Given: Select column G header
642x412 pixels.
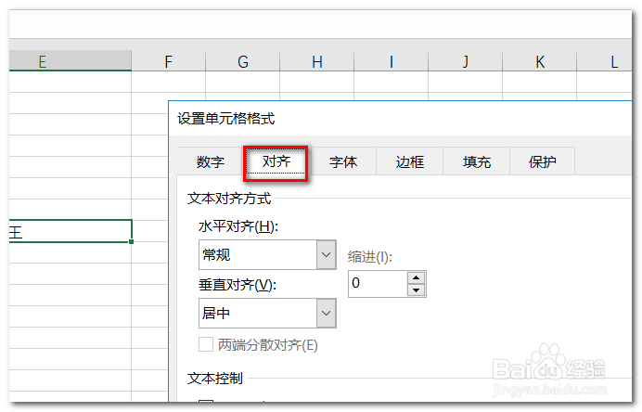Looking at the screenshot, I should click(x=243, y=61).
